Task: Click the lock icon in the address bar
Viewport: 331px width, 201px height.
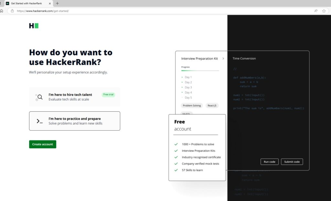Action: [12, 11]
